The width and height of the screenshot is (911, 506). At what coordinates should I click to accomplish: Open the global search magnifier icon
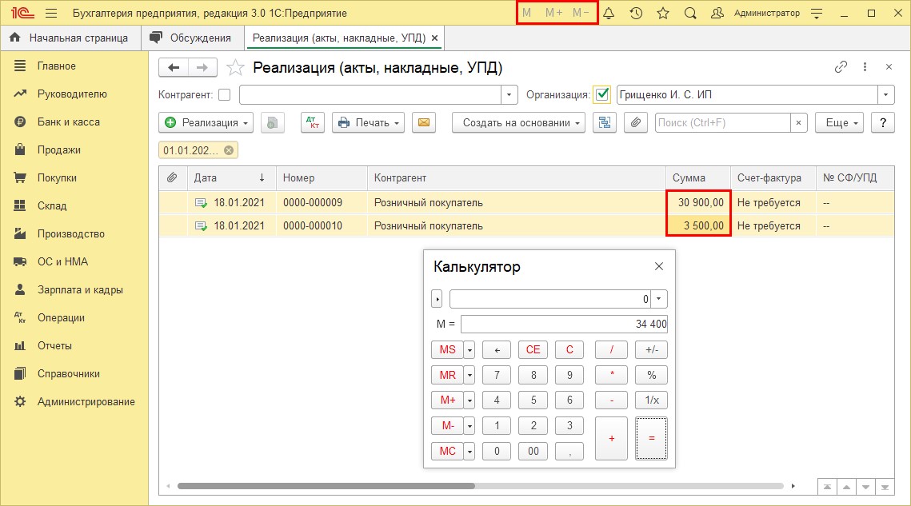[x=691, y=14]
